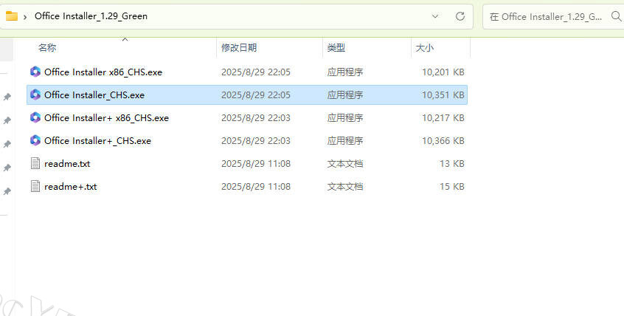
Task: Click the 10,351 KB size cell
Action: click(x=443, y=95)
